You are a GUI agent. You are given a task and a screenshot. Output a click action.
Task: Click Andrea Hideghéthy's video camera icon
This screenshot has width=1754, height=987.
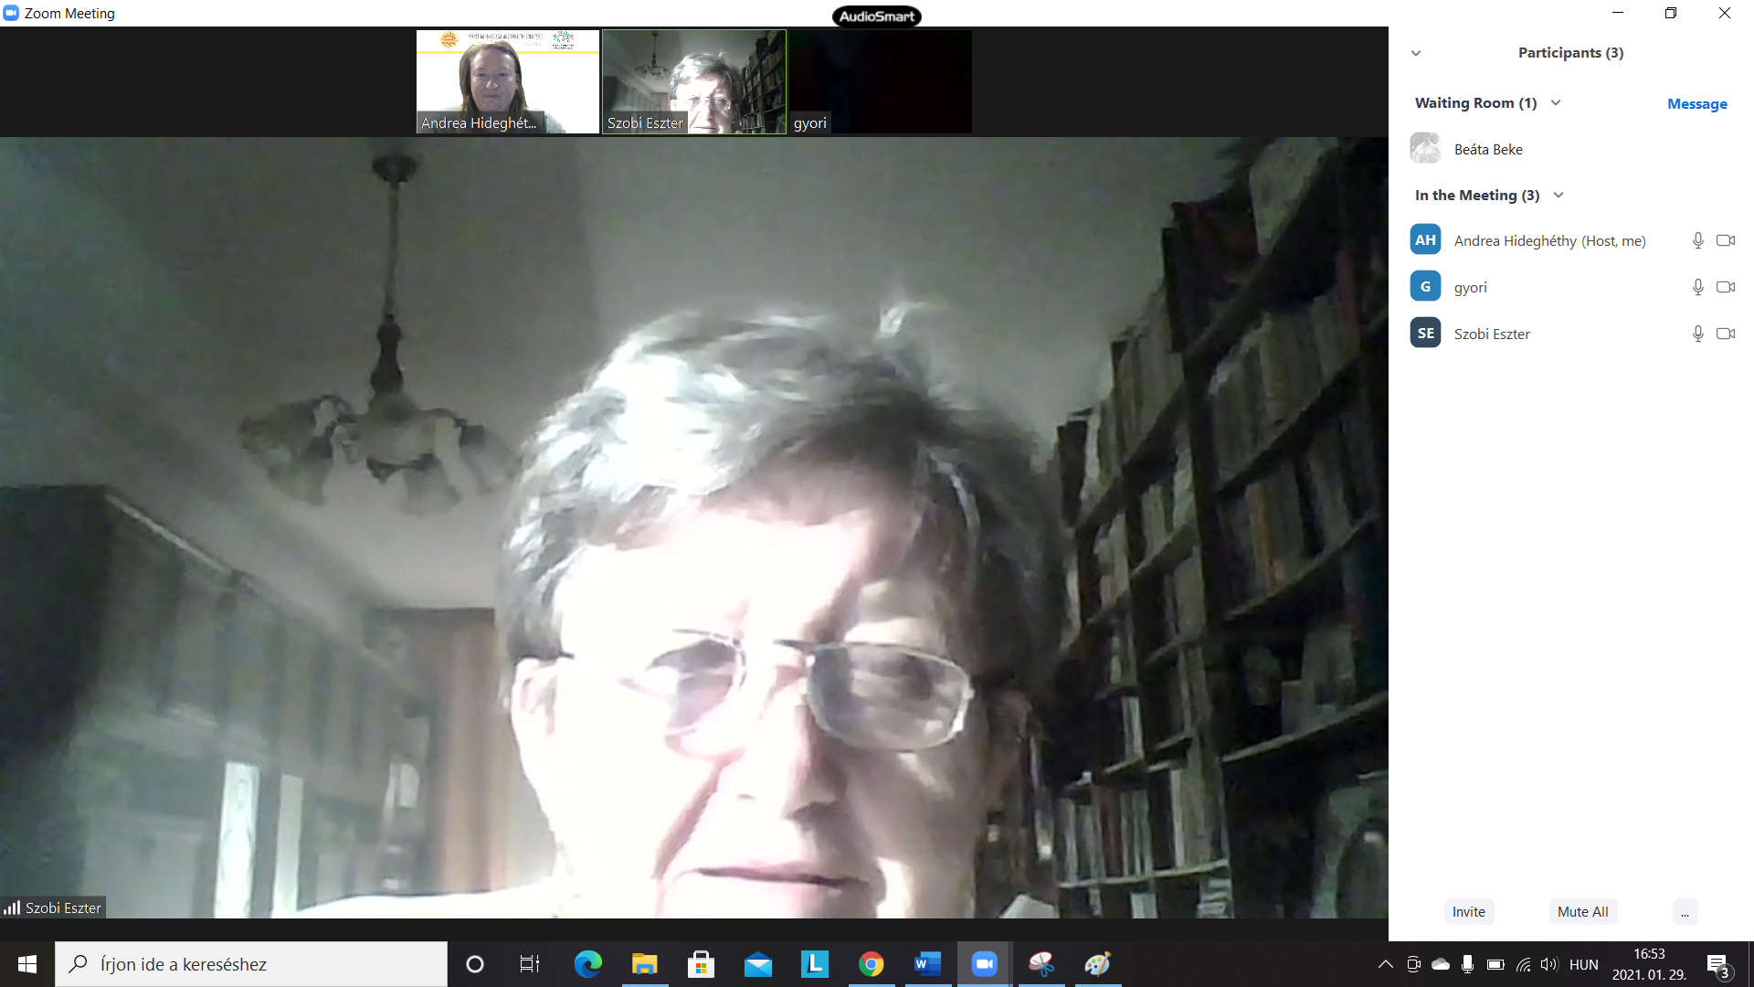point(1725,240)
